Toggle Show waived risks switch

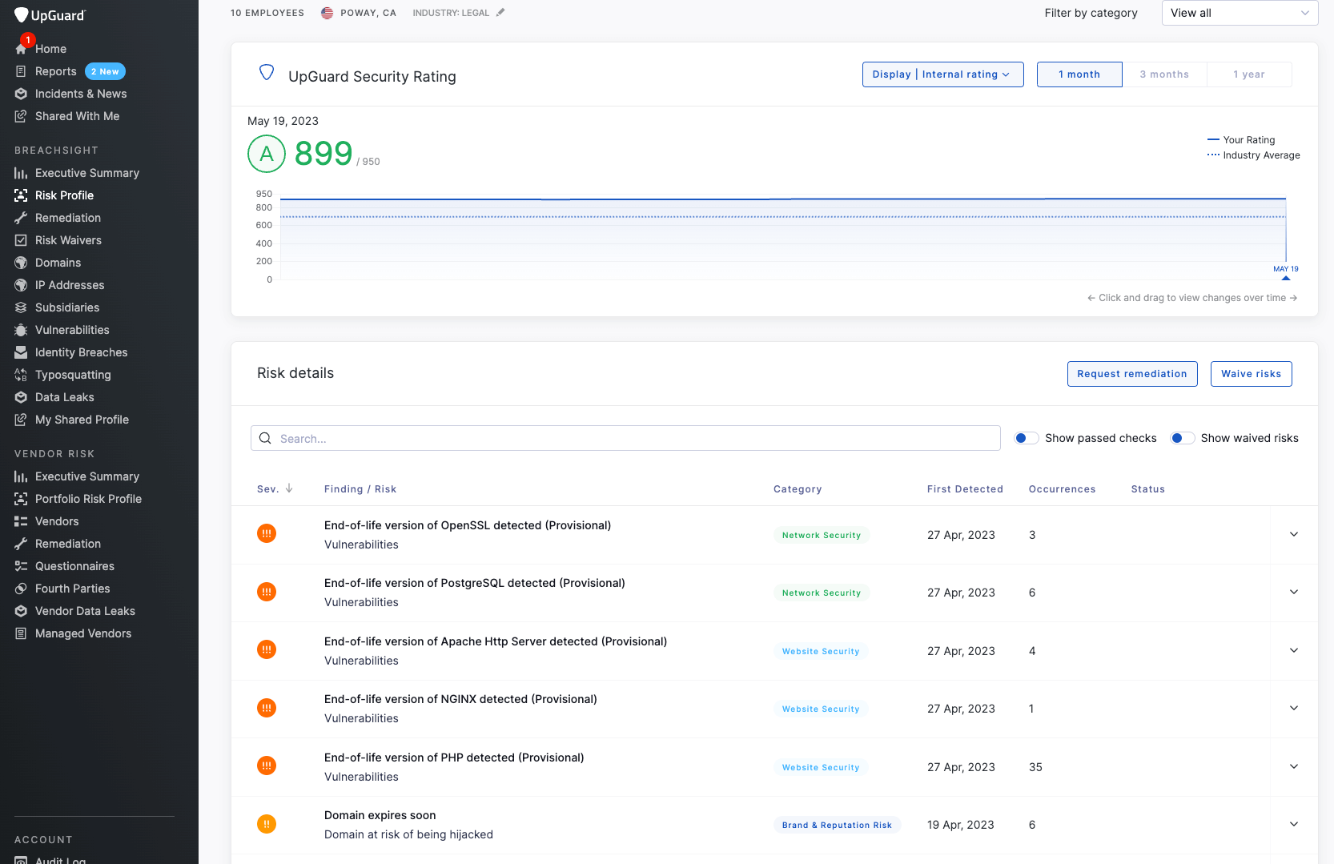1183,438
